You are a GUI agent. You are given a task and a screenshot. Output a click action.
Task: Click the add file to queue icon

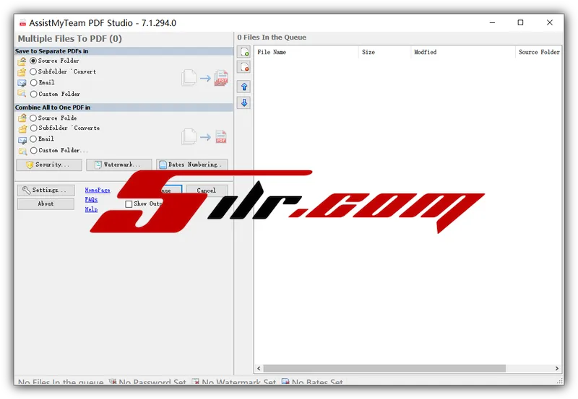[244, 52]
